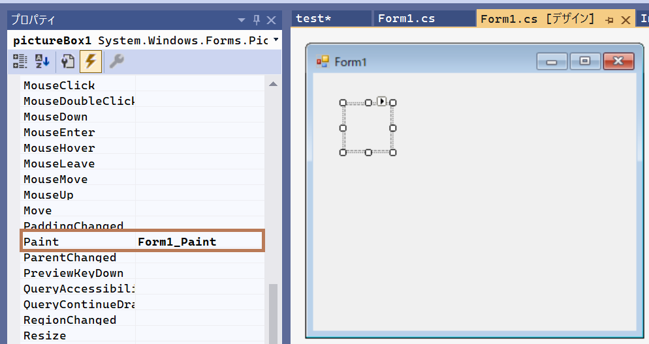This screenshot has width=649, height=344.
Task: Select the QueryContinueDrag event row
Action: 142,304
